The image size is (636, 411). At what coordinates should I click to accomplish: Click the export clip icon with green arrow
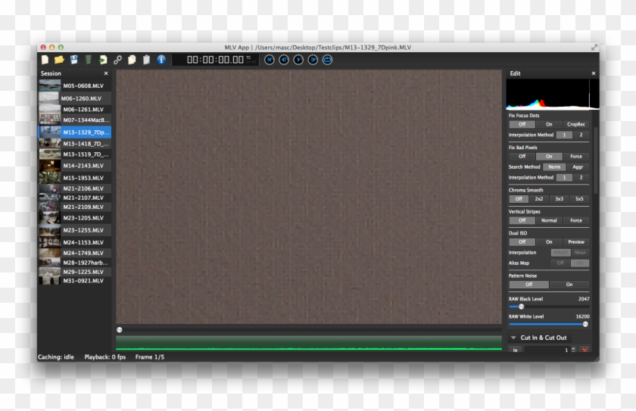(103, 59)
